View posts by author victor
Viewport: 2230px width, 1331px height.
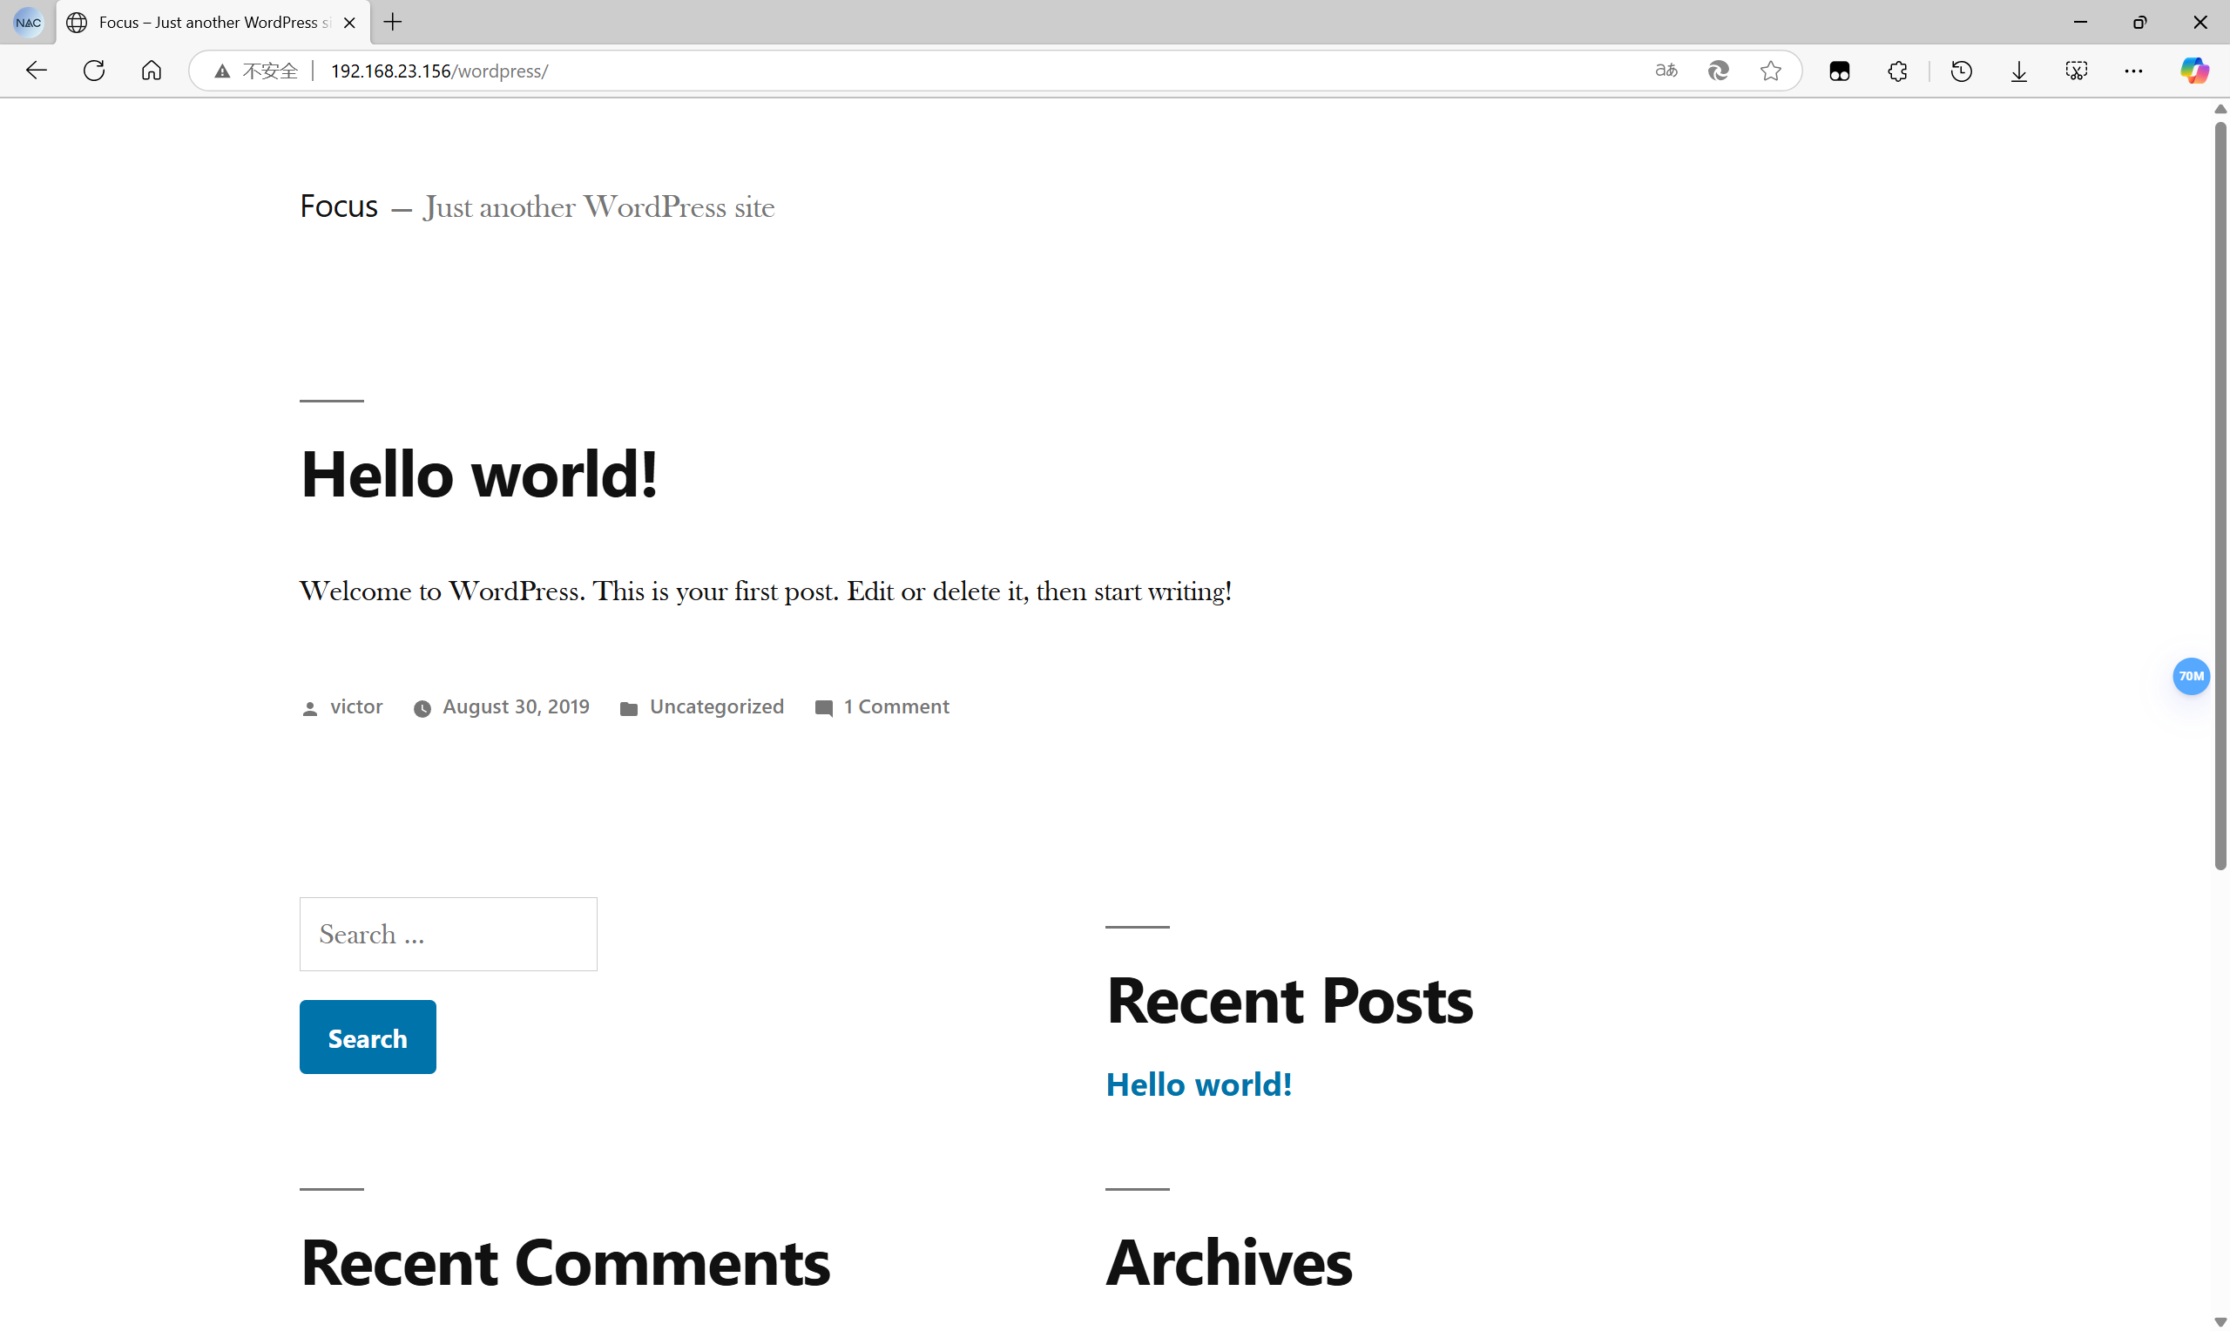tap(356, 706)
